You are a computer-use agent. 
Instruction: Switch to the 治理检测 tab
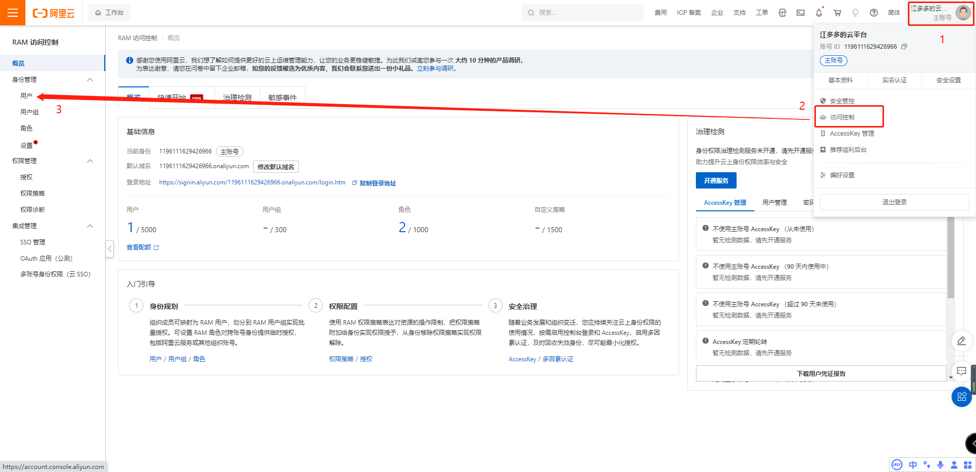(237, 98)
